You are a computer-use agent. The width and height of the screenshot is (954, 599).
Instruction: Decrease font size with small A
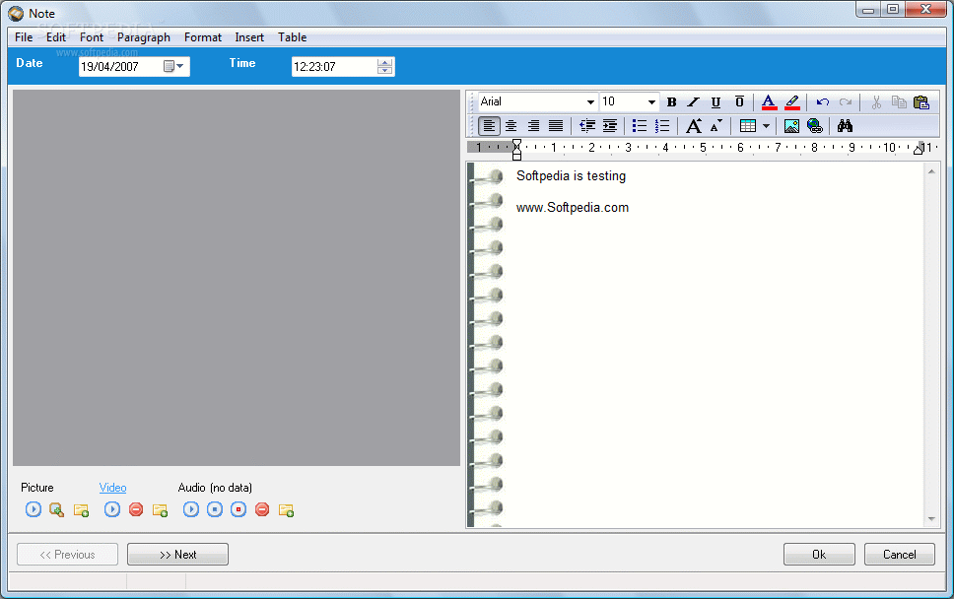(x=716, y=126)
